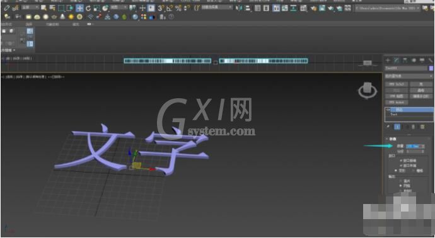Switch to the Modify tab in command panel
Screen dimensions: 435x238
(x=396, y=60)
